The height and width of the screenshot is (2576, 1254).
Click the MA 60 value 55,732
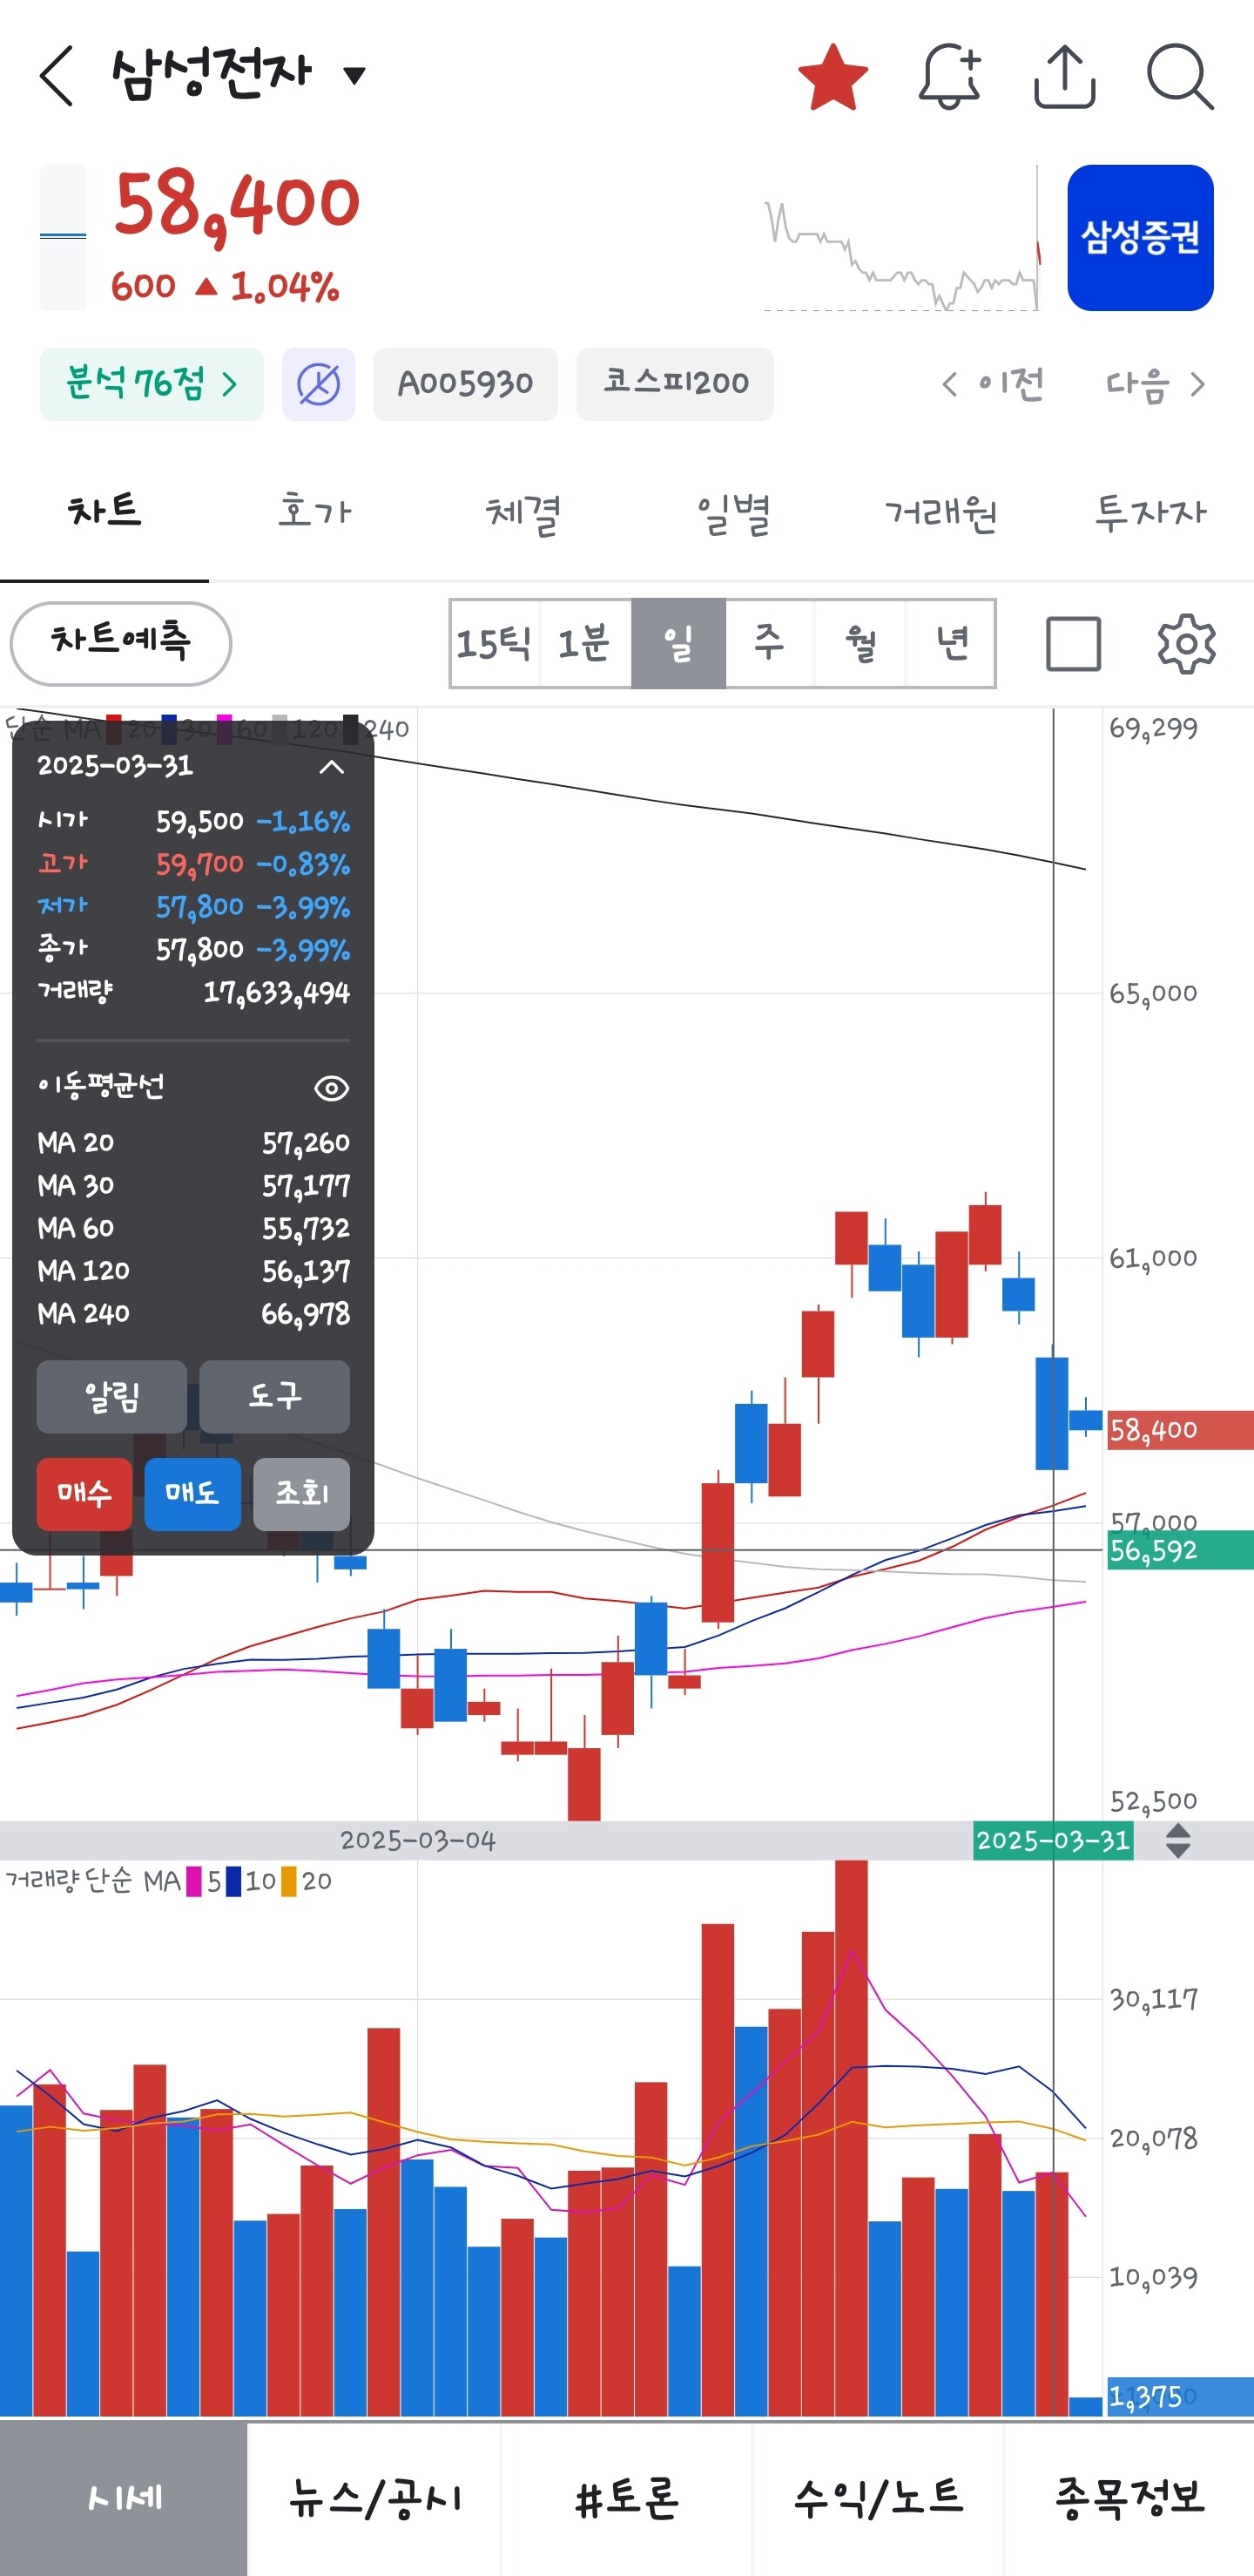point(306,1229)
